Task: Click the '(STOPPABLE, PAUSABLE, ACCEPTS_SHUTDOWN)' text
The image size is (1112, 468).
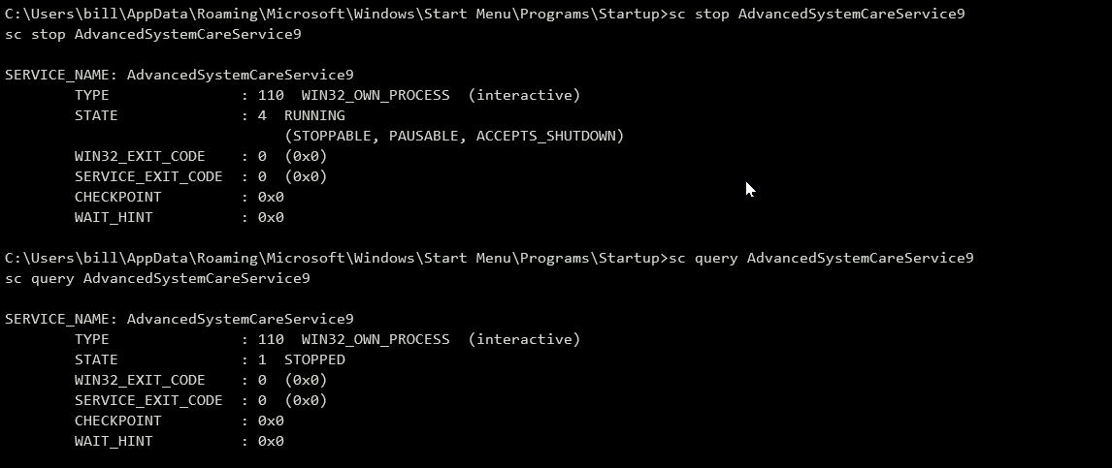Action: tap(454, 136)
